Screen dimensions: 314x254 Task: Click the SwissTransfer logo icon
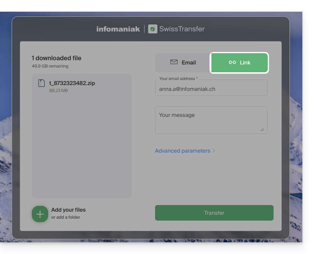click(x=153, y=29)
